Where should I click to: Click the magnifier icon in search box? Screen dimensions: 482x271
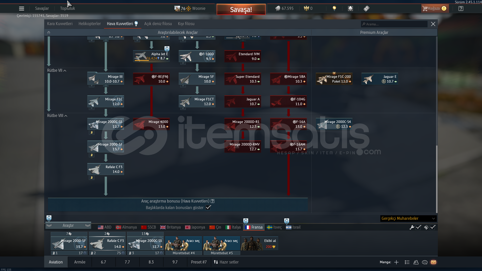364,24
